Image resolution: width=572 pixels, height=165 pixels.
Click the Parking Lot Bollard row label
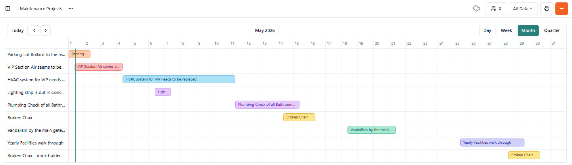pyautogui.click(x=36, y=54)
